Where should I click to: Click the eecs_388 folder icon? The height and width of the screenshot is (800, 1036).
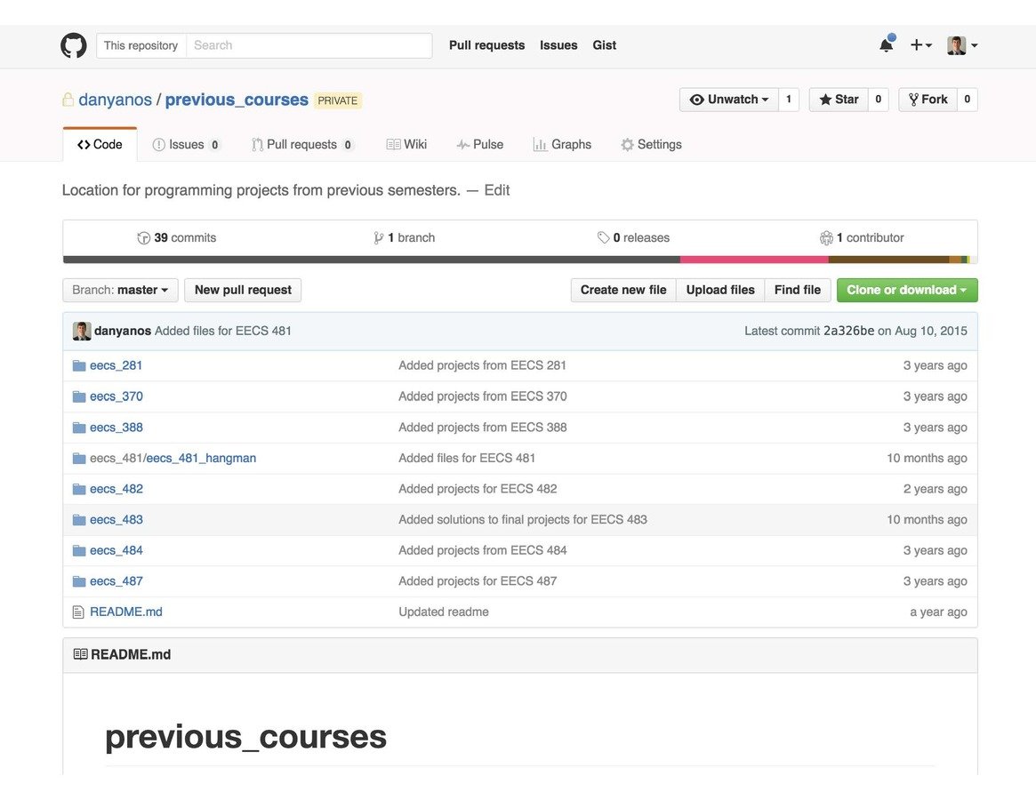(79, 428)
